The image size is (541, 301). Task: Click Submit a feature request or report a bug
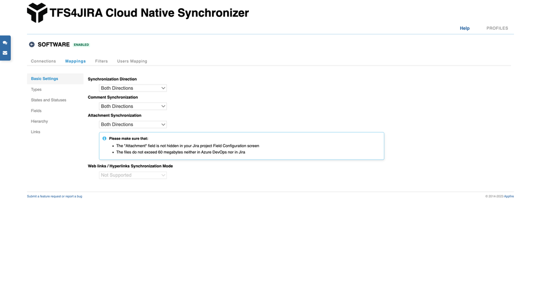[55, 197]
